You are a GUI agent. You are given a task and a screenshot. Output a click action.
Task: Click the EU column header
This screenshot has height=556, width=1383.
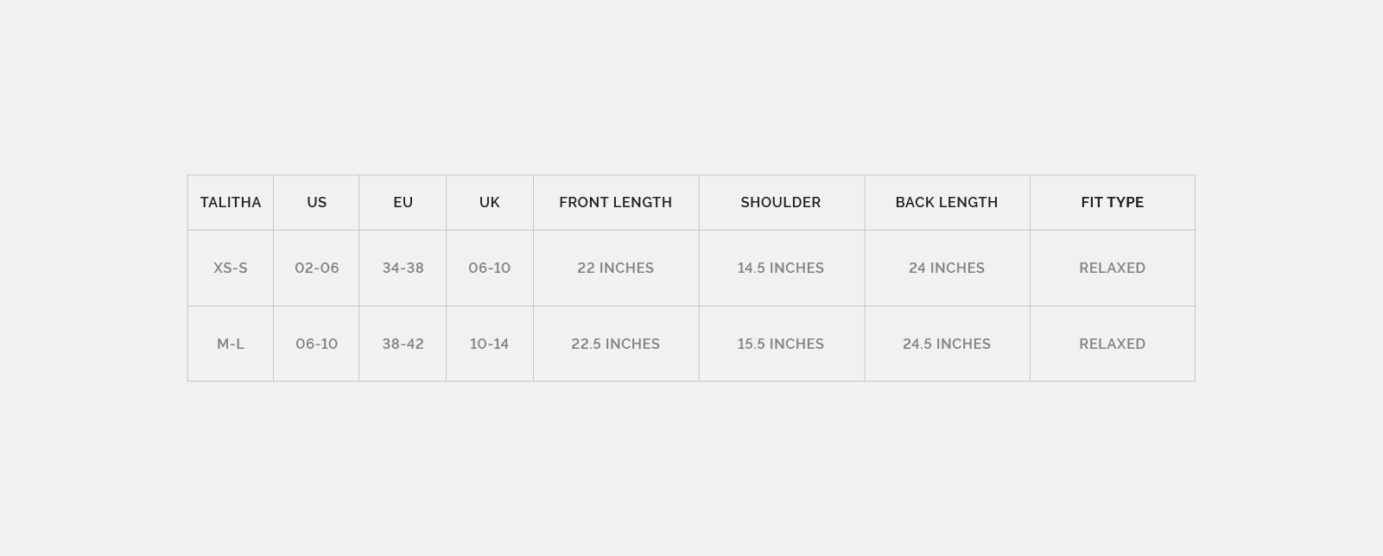tap(403, 203)
